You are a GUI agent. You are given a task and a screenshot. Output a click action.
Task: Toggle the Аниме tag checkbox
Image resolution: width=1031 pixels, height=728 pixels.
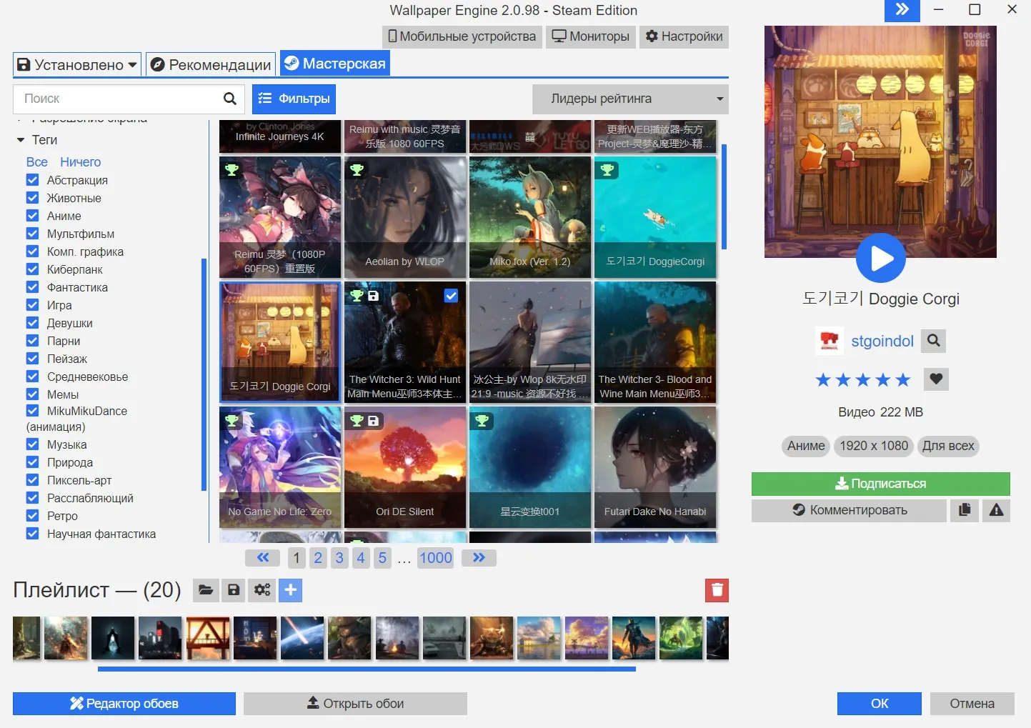pos(32,216)
